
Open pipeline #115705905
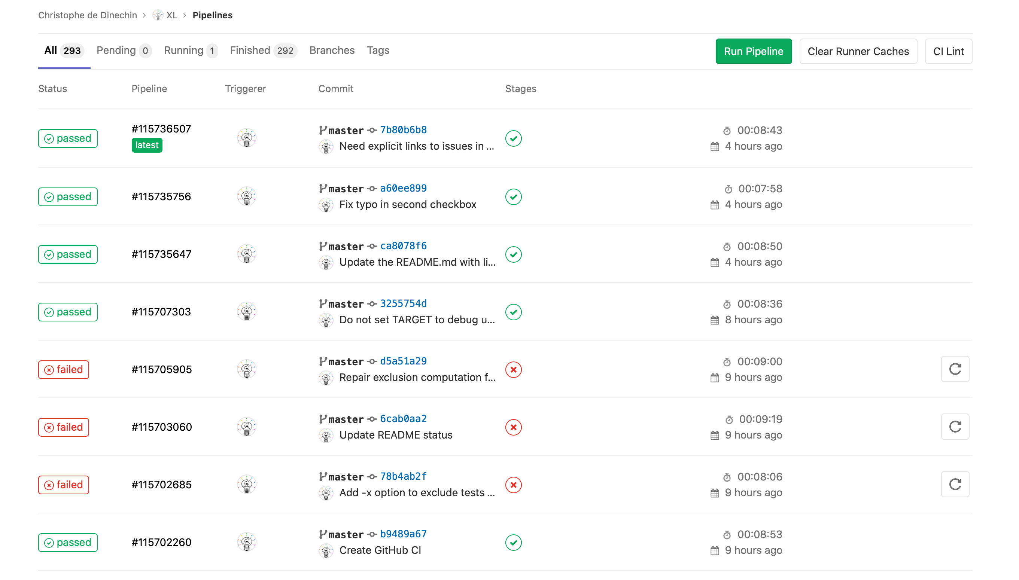pos(161,370)
